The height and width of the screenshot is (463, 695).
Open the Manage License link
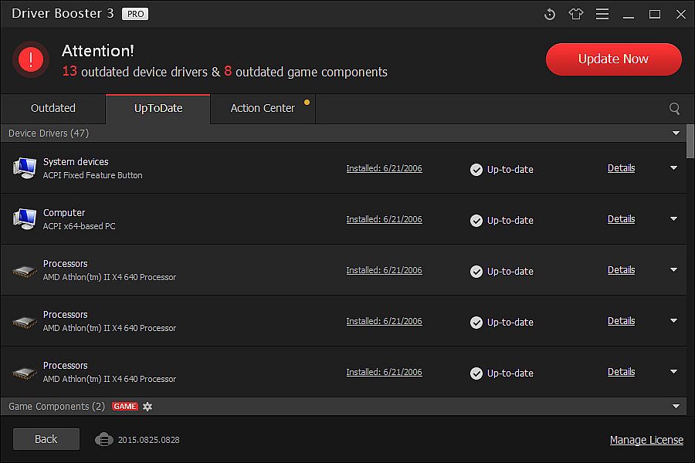click(646, 440)
